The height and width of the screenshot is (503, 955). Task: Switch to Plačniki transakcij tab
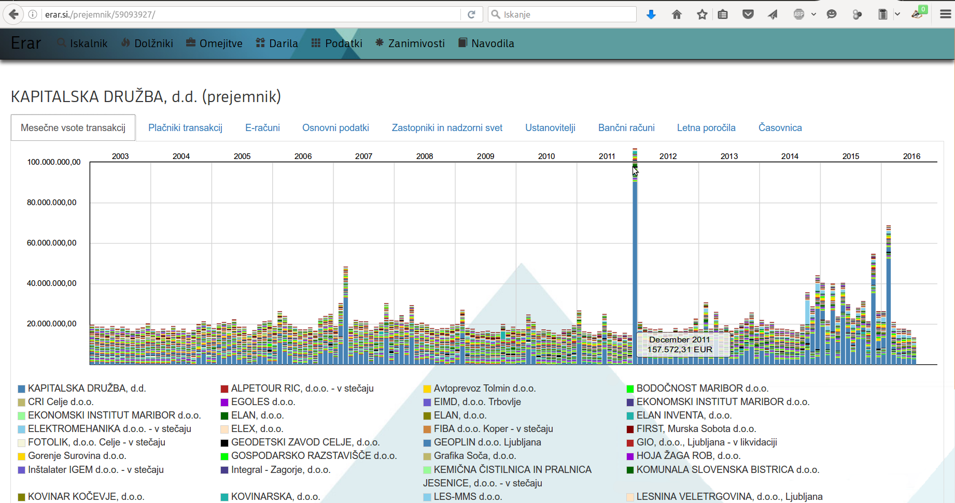pyautogui.click(x=185, y=128)
